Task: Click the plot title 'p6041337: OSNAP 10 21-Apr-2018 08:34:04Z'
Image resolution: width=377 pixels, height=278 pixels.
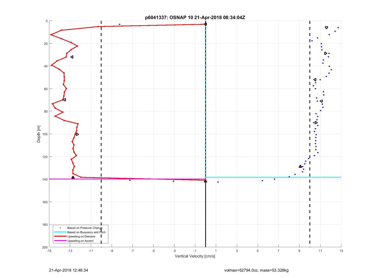Action: 195,18
